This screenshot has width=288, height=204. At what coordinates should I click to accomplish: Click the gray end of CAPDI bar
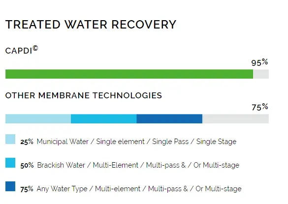pyautogui.click(x=261, y=74)
